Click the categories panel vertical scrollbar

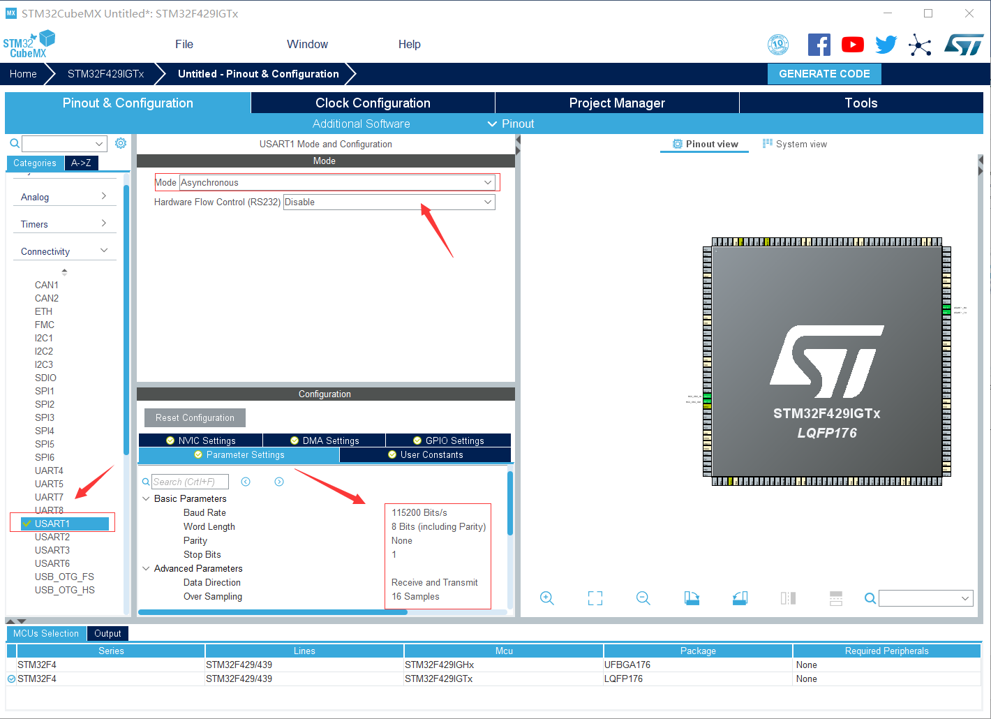pyautogui.click(x=126, y=320)
